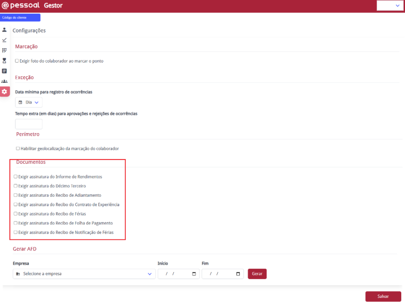The width and height of the screenshot is (405, 304).
Task: Open the checkmark approvals sidebar icon
Action: 4,40
